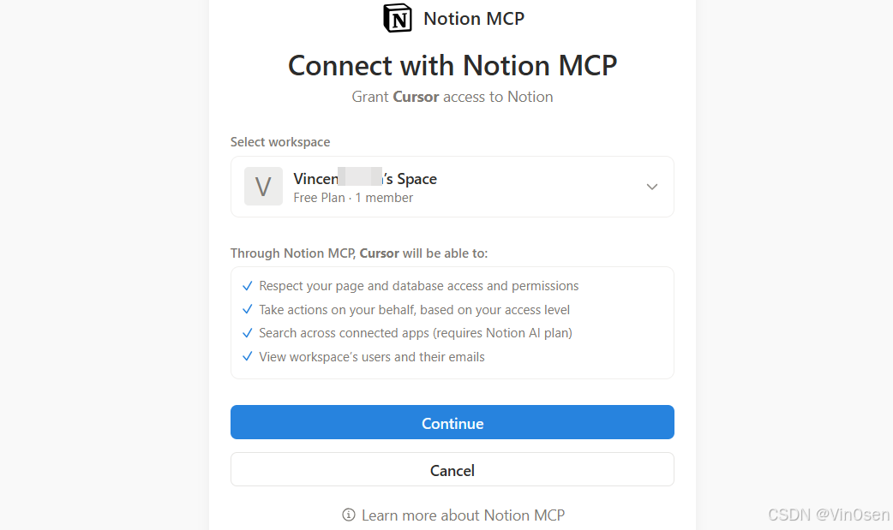This screenshot has width=893, height=530.
Task: Click the CSDN @Vin0sen watermark
Action: click(829, 515)
